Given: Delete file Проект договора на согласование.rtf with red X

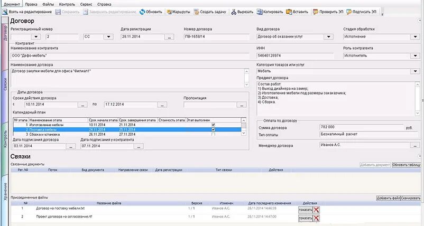Looking at the screenshot, I should (x=316, y=218).
